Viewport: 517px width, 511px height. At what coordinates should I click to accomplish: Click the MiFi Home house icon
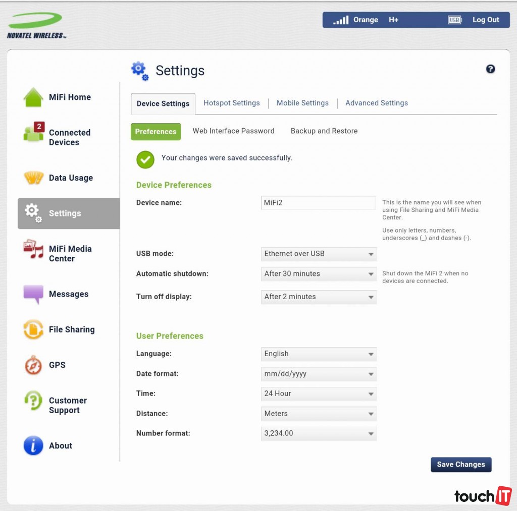[x=33, y=97]
